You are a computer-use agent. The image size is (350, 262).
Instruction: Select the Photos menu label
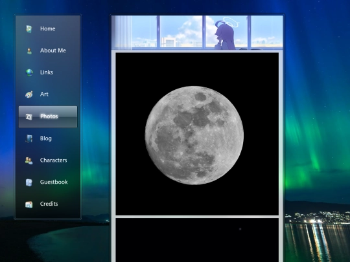49,116
